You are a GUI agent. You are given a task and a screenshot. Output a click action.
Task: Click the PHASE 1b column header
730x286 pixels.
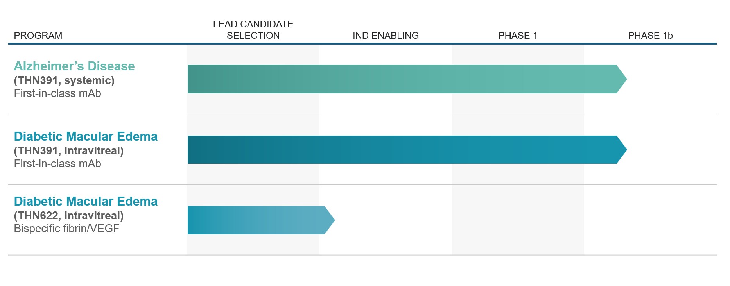[x=650, y=36]
